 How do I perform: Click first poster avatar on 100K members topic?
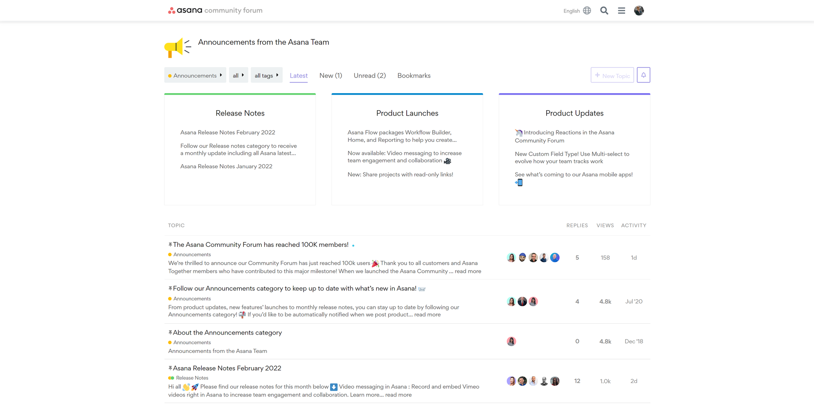pos(512,257)
